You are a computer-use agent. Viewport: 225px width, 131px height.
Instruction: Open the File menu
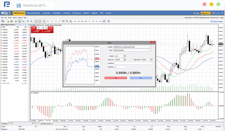click(x=2, y=18)
